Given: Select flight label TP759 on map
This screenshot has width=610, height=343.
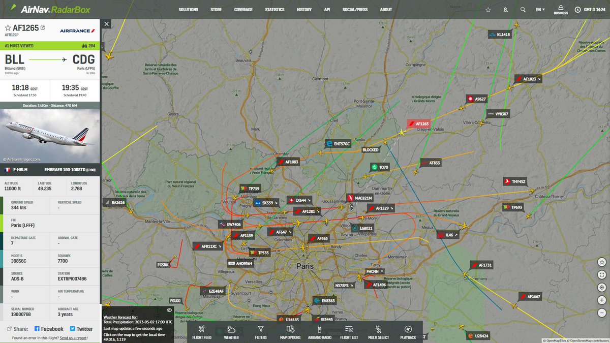Looking at the screenshot, I should 250,189.
